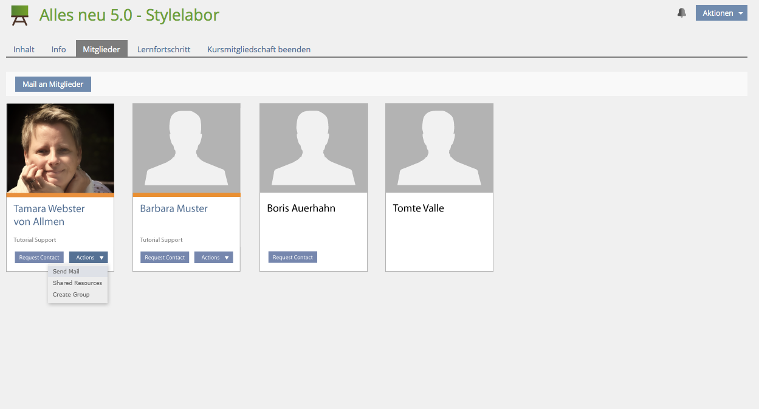Request Contact with Boris Auerhahn
759x409 pixels.
pyautogui.click(x=293, y=258)
